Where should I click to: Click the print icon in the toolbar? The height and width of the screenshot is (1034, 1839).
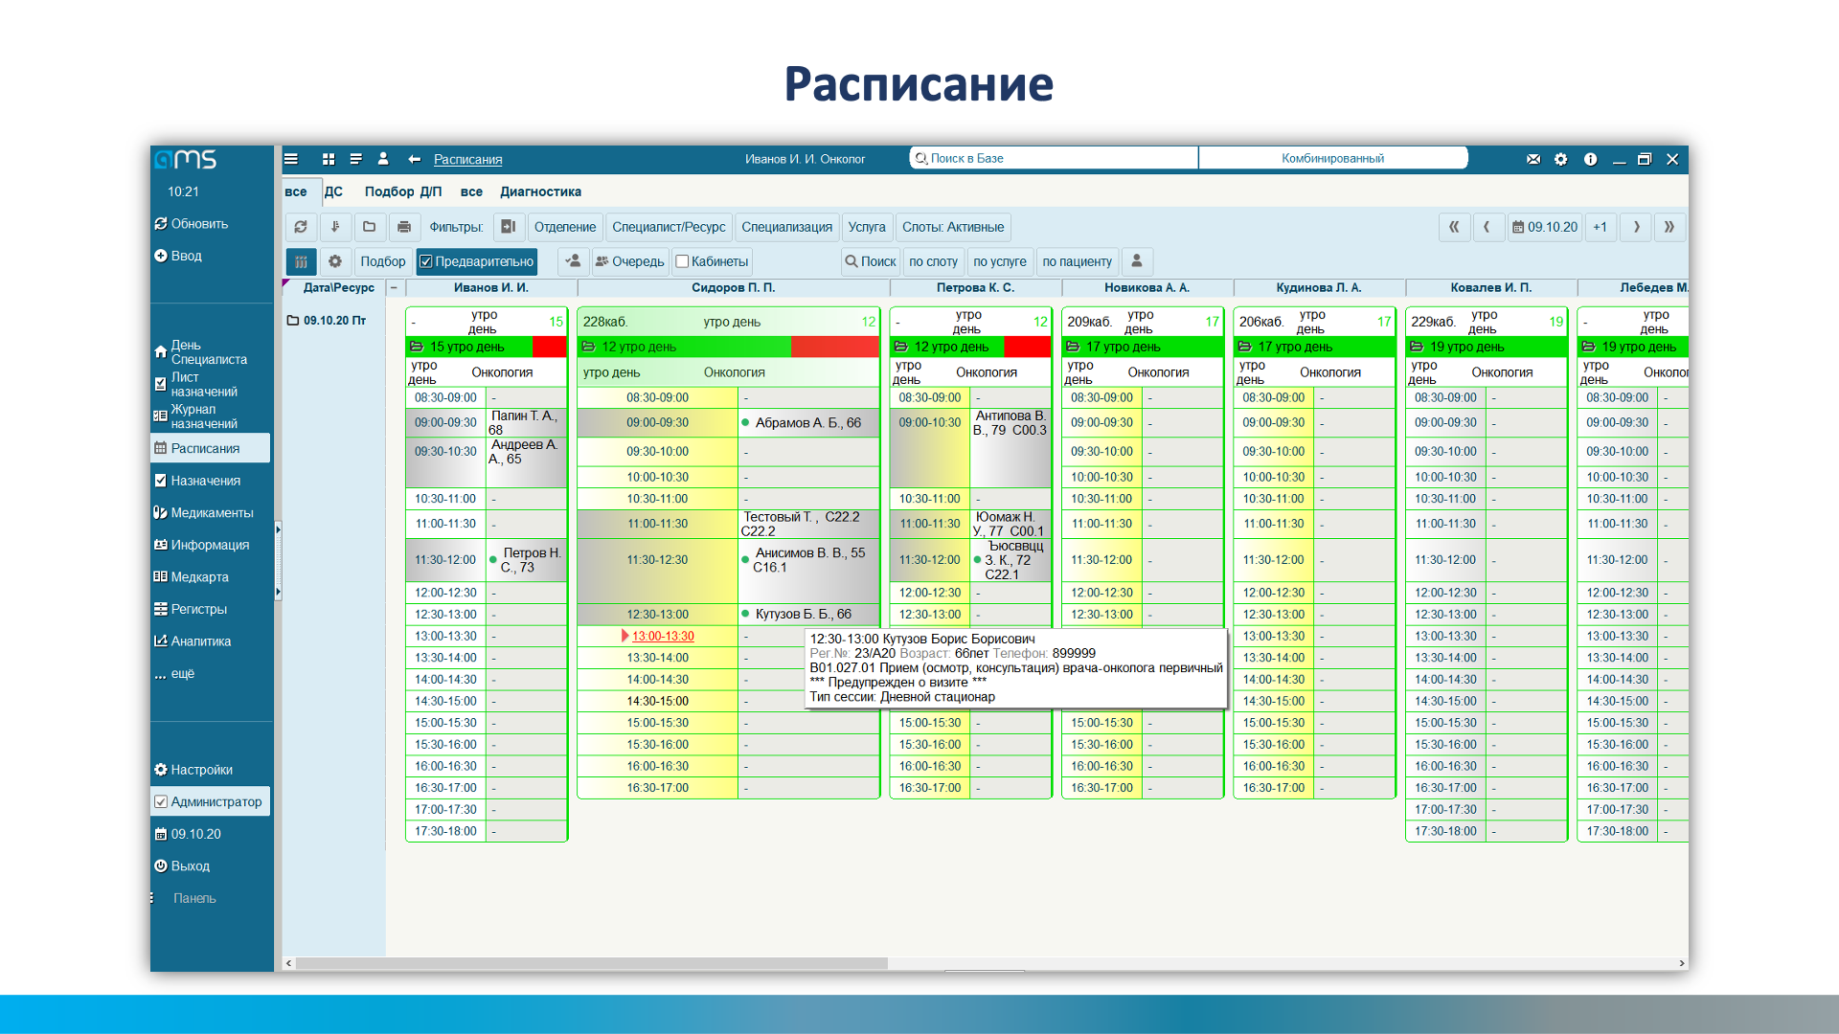click(x=404, y=227)
